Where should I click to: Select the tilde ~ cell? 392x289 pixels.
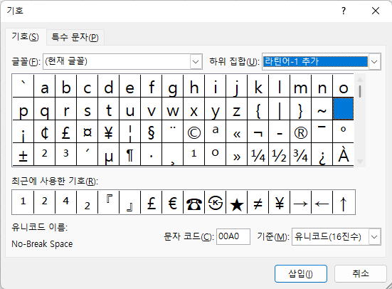click(x=322, y=109)
